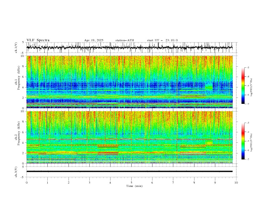
Task: Click time-axis tick label "2"
Action: (x=69, y=183)
